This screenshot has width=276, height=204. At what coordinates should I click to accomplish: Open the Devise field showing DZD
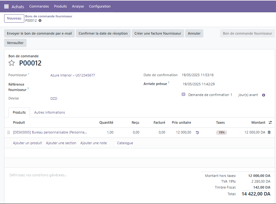pos(54,99)
